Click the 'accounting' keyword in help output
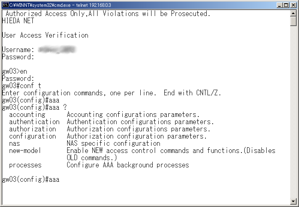 point(27,115)
